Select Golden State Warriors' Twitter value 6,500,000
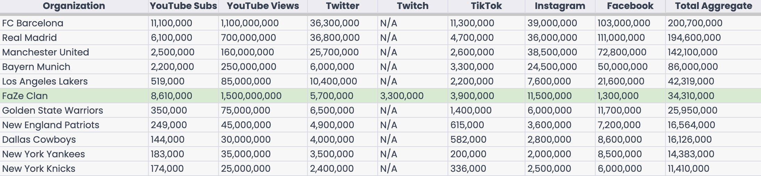This screenshot has height=176, width=761. [x=332, y=111]
